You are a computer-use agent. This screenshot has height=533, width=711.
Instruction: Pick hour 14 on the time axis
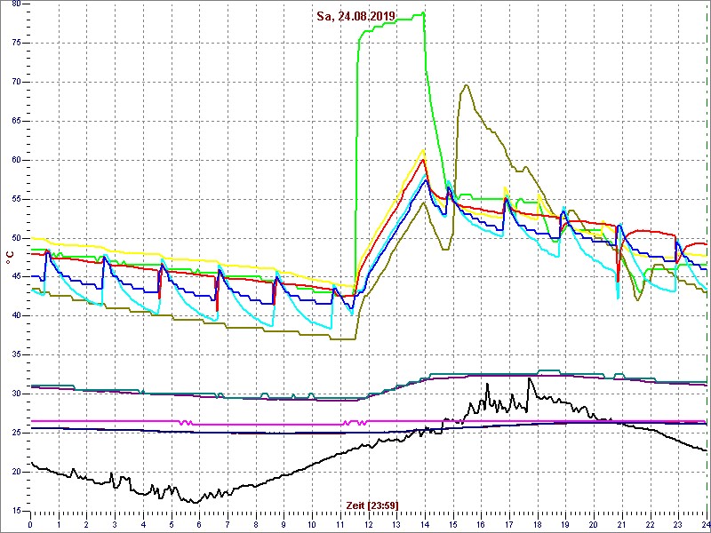[425, 523]
